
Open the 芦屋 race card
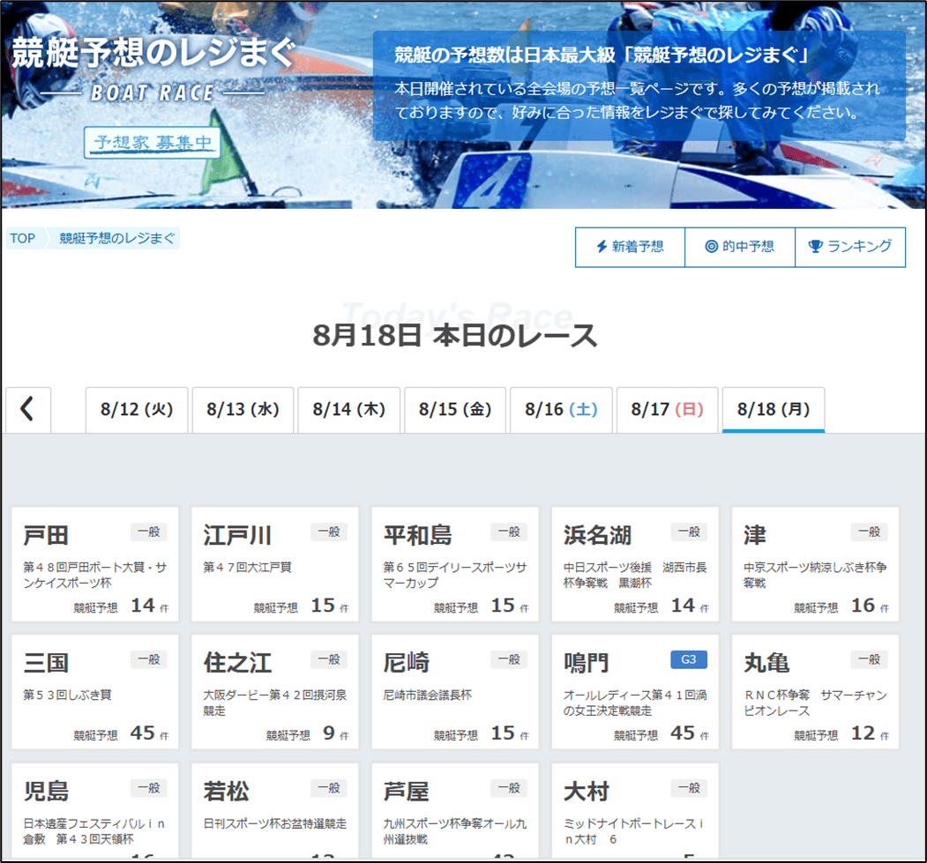[455, 810]
